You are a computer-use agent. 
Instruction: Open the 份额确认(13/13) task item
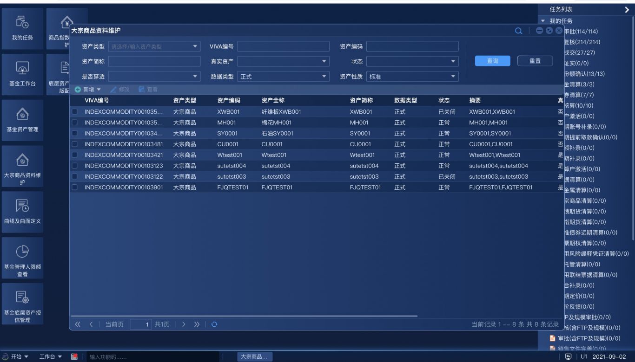(584, 74)
